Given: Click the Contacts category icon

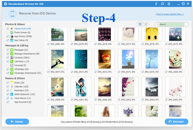Looking at the screenshot, I should [12, 58].
